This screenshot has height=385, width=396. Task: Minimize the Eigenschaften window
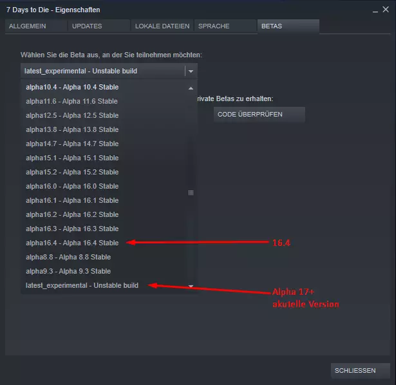[375, 10]
